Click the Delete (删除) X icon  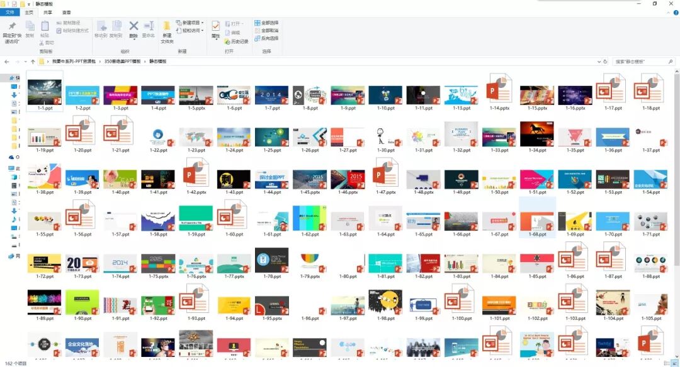[x=133, y=26]
